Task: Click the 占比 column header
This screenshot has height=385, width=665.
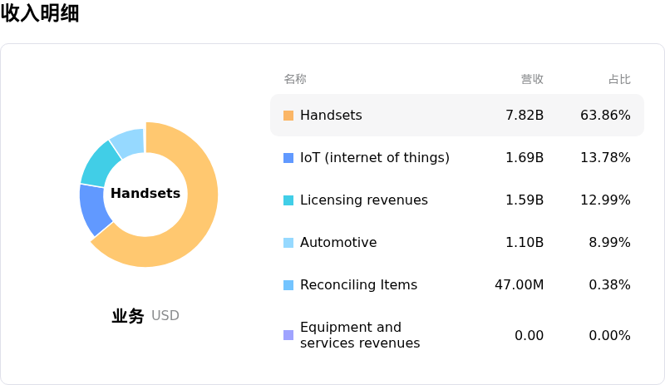Action: pyautogui.click(x=619, y=79)
